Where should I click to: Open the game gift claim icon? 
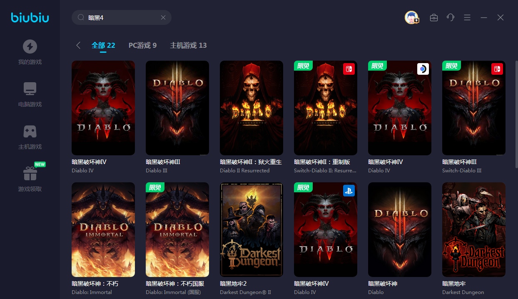click(x=30, y=174)
